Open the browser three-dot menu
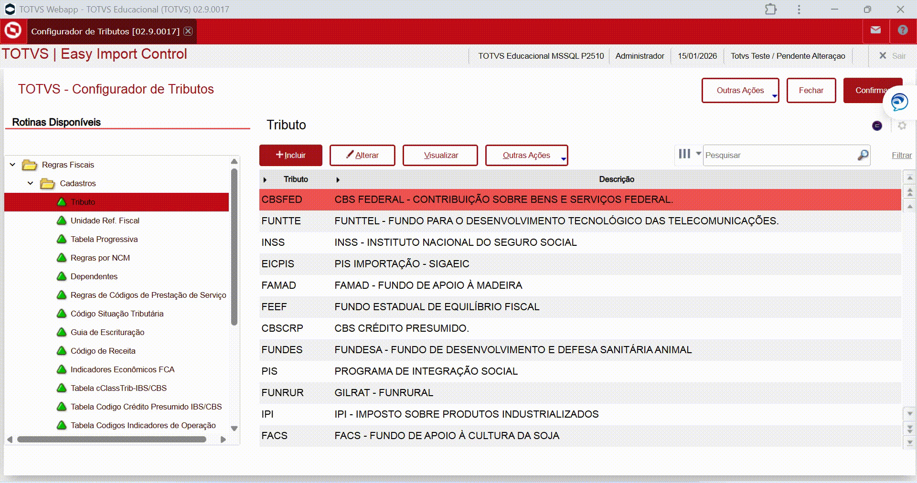 click(x=799, y=9)
